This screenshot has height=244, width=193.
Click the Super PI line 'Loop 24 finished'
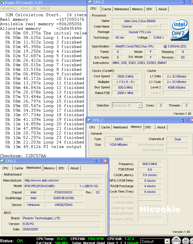(45, 142)
